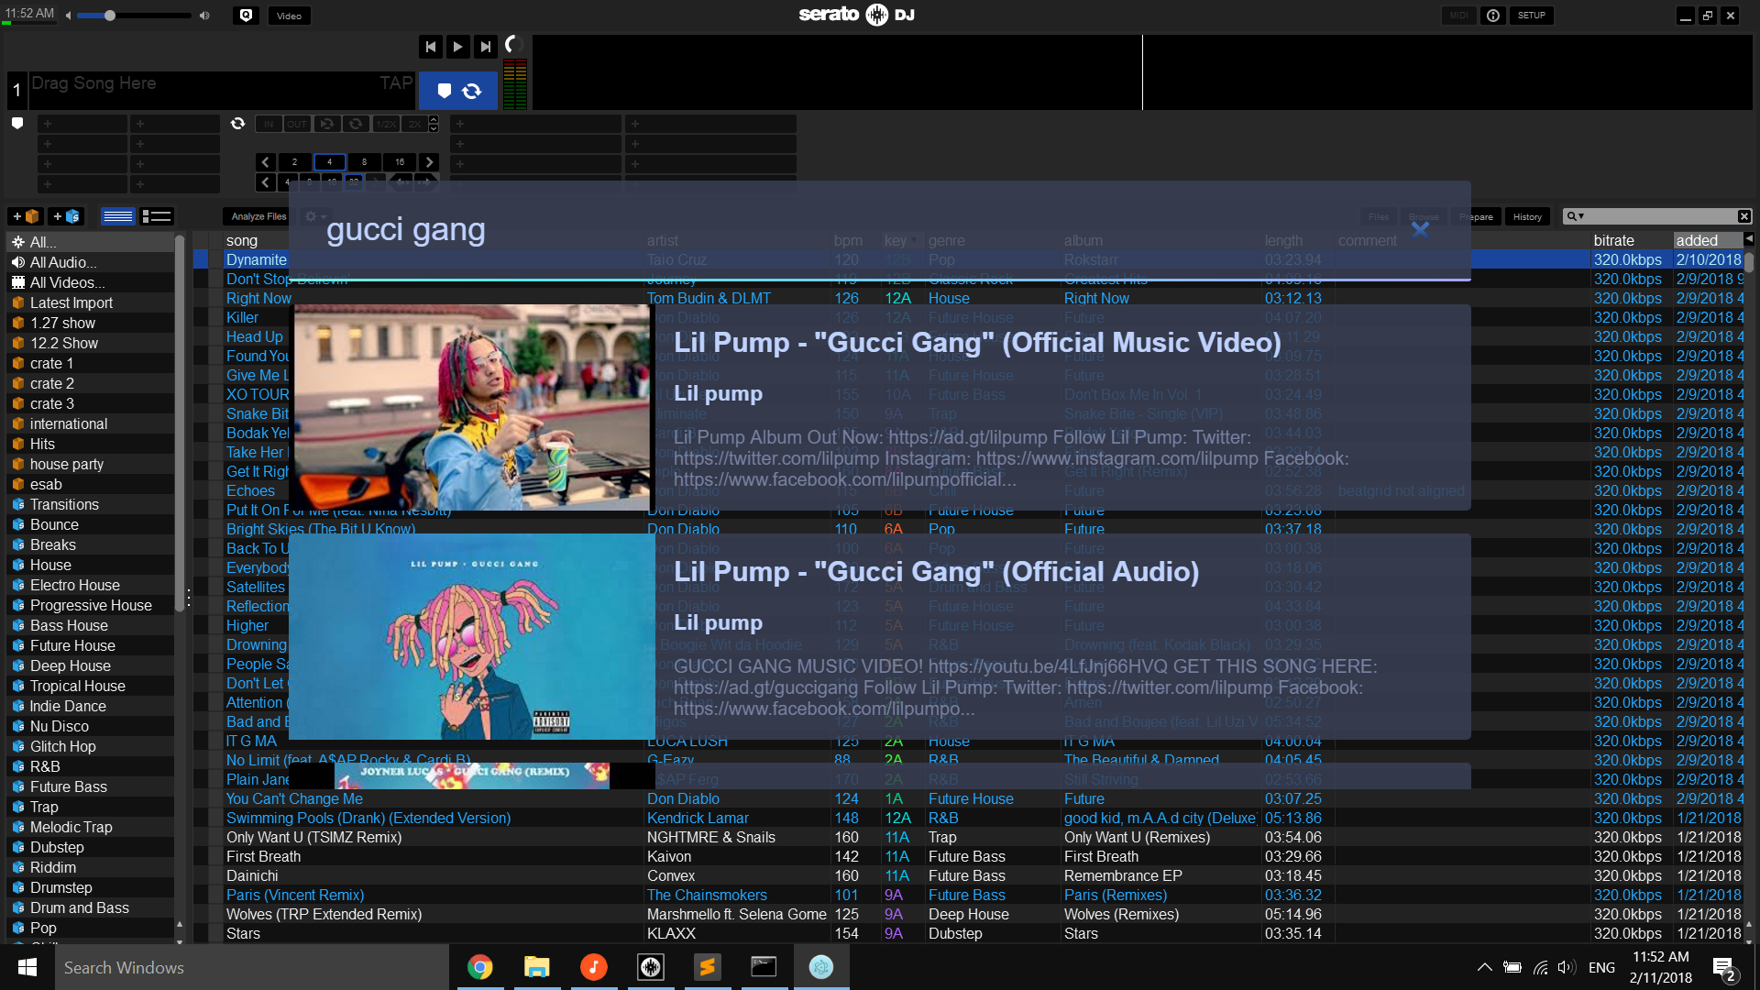Add a new crate

pyautogui.click(x=26, y=216)
